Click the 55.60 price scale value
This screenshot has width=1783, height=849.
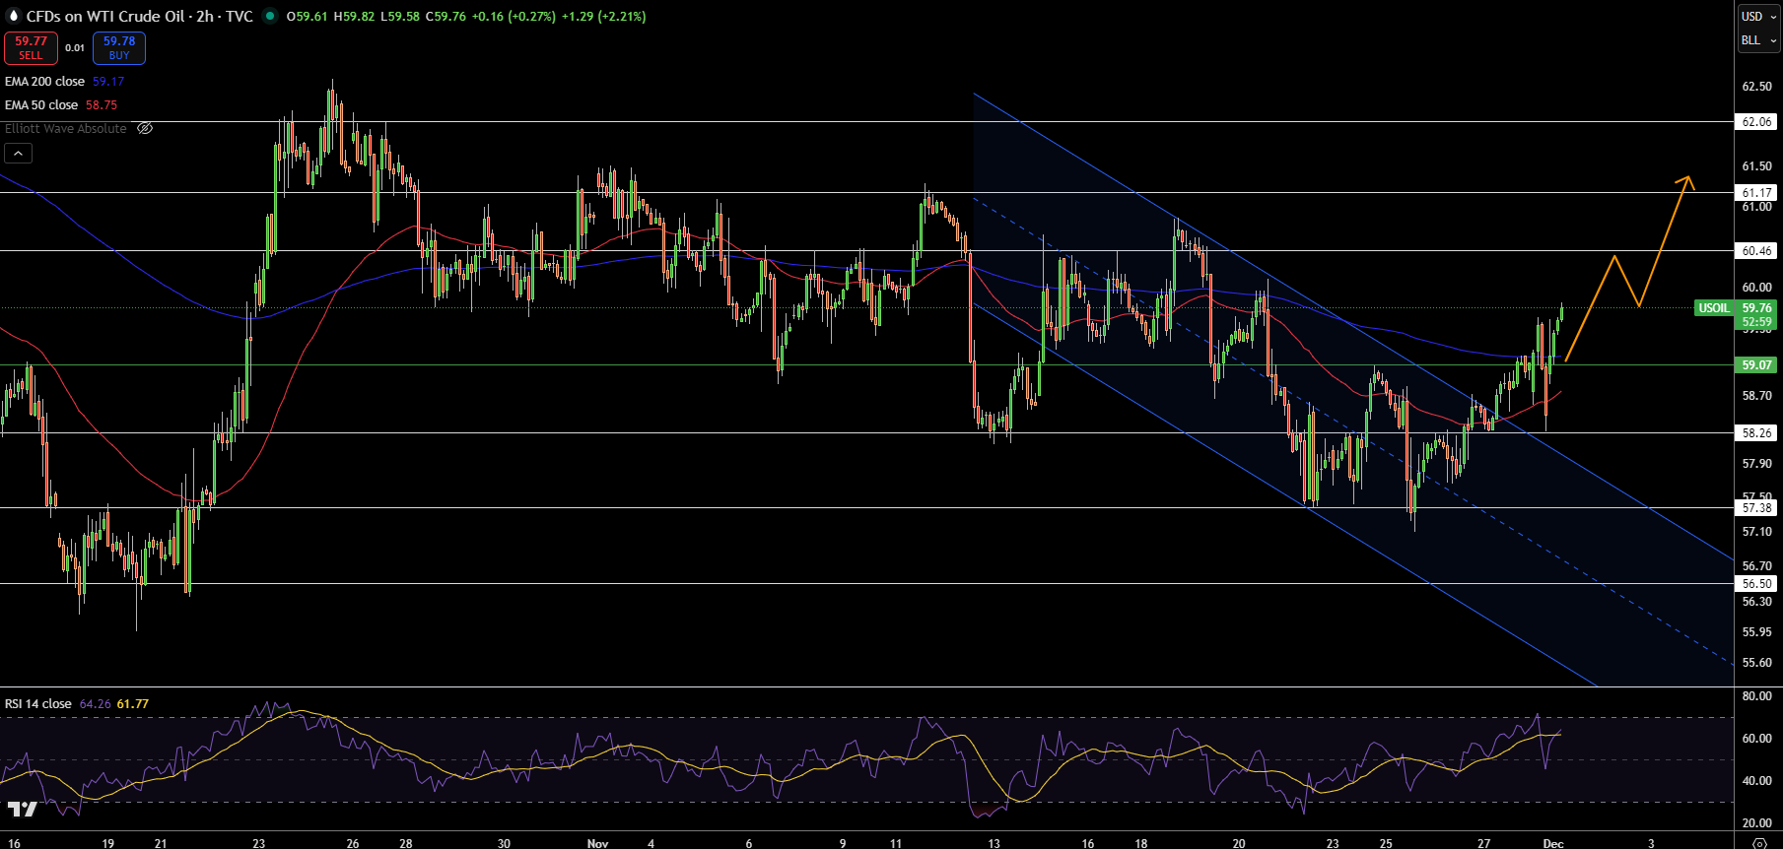[x=1756, y=663]
